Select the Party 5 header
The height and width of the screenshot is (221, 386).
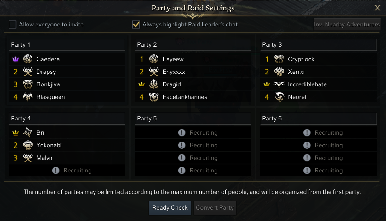193,119
